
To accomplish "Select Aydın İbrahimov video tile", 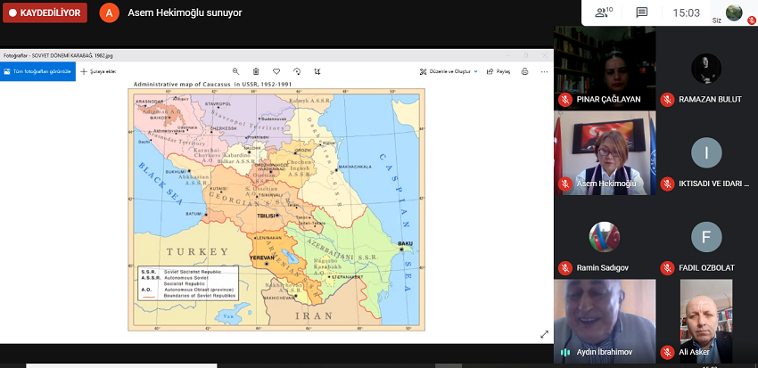I will [604, 319].
